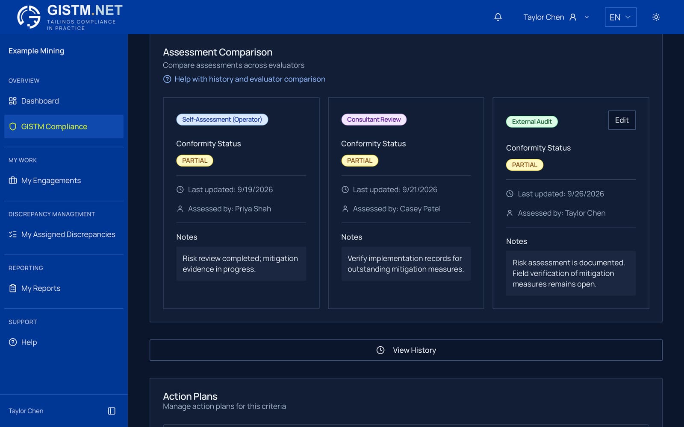This screenshot has height=427, width=684.
Task: Open the EN language dropdown
Action: [x=621, y=17]
